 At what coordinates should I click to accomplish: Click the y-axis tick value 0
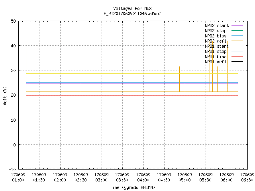tap(14, 145)
